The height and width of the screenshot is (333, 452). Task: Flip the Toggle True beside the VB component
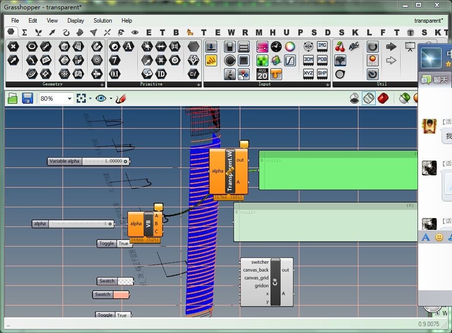click(115, 244)
